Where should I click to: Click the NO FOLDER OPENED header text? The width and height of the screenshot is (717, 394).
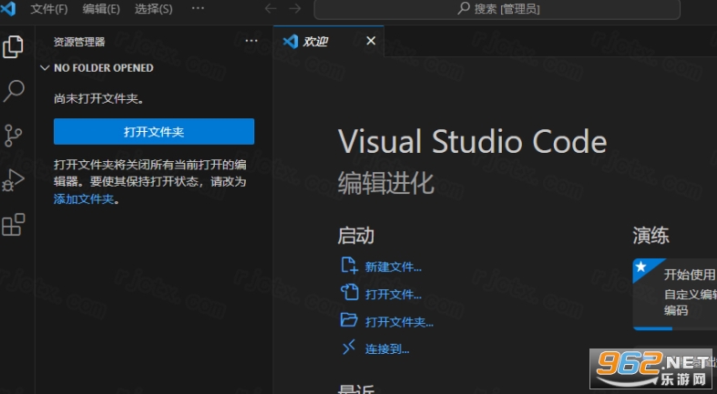[x=103, y=68]
